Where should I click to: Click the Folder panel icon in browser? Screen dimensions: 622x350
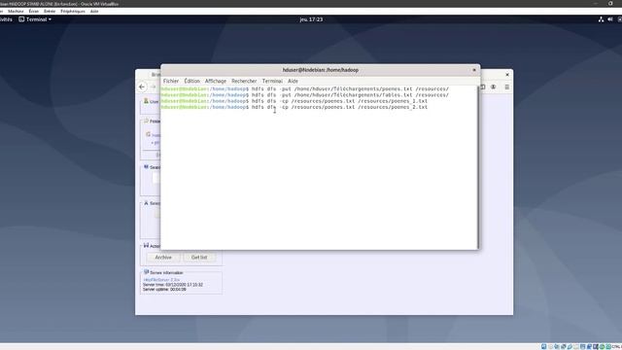(x=146, y=121)
